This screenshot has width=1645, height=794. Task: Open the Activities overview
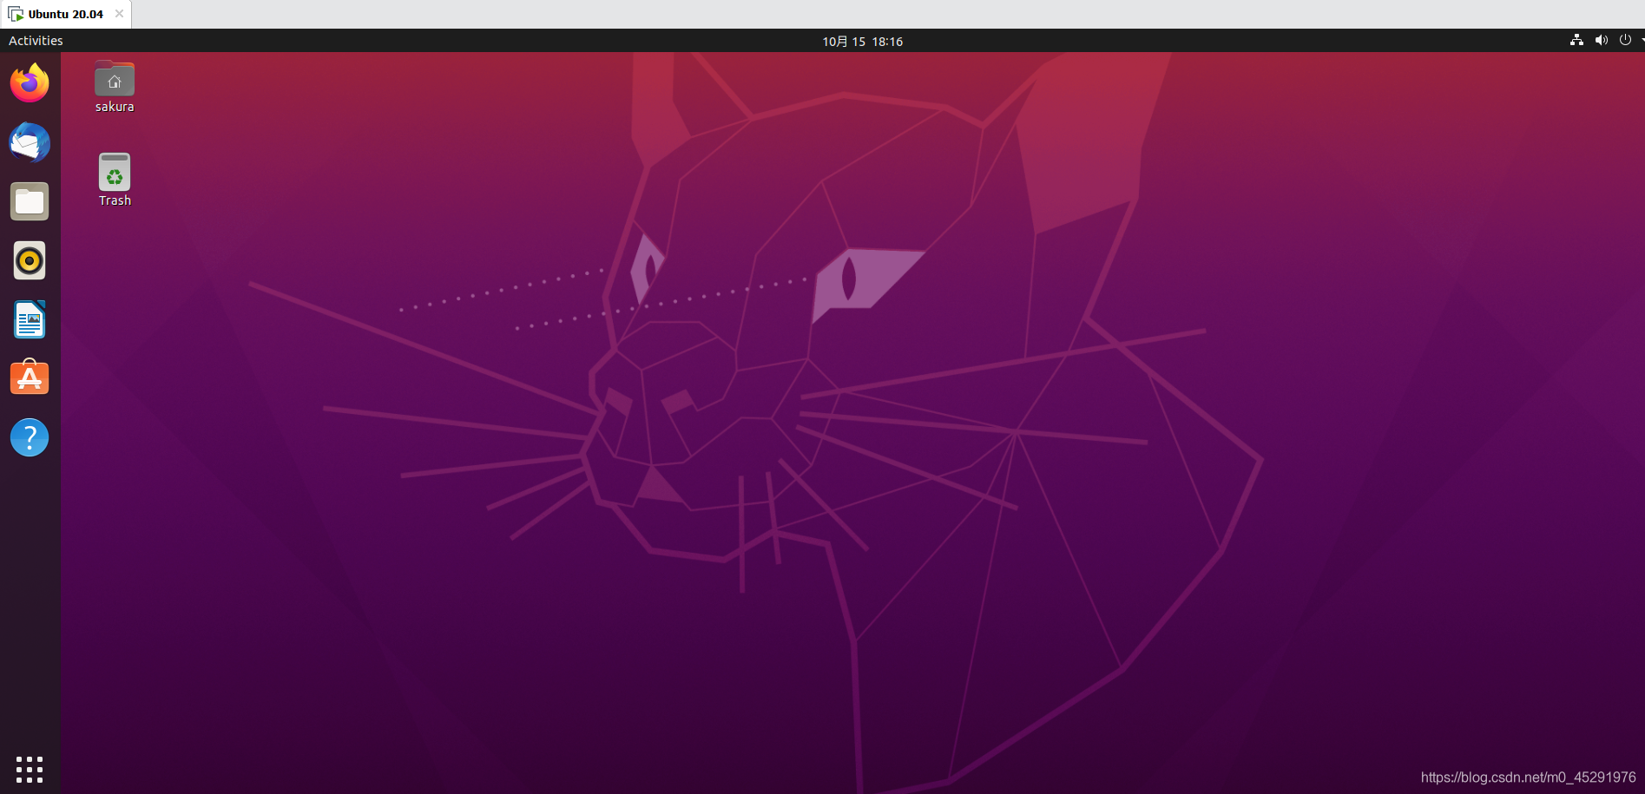point(36,41)
